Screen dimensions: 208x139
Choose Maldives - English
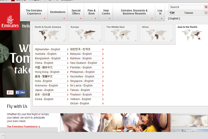click(81, 58)
